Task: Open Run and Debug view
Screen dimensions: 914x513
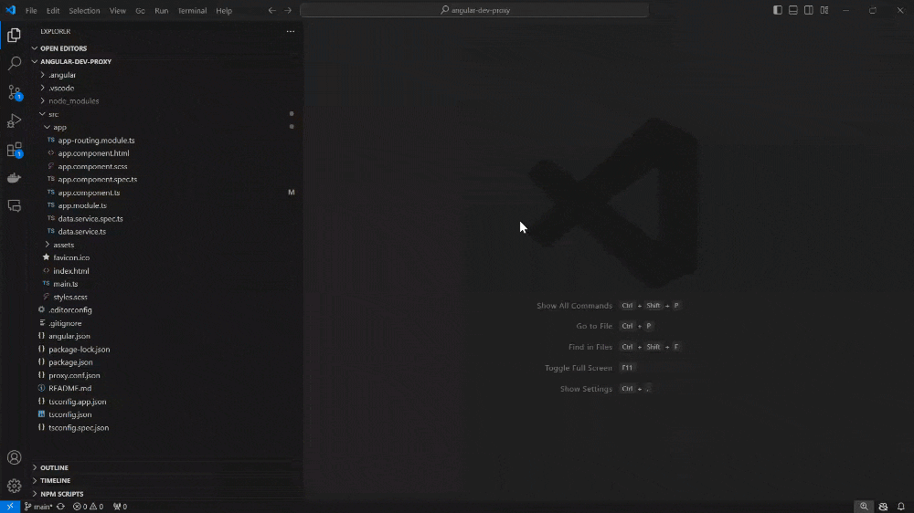Action: point(14,120)
